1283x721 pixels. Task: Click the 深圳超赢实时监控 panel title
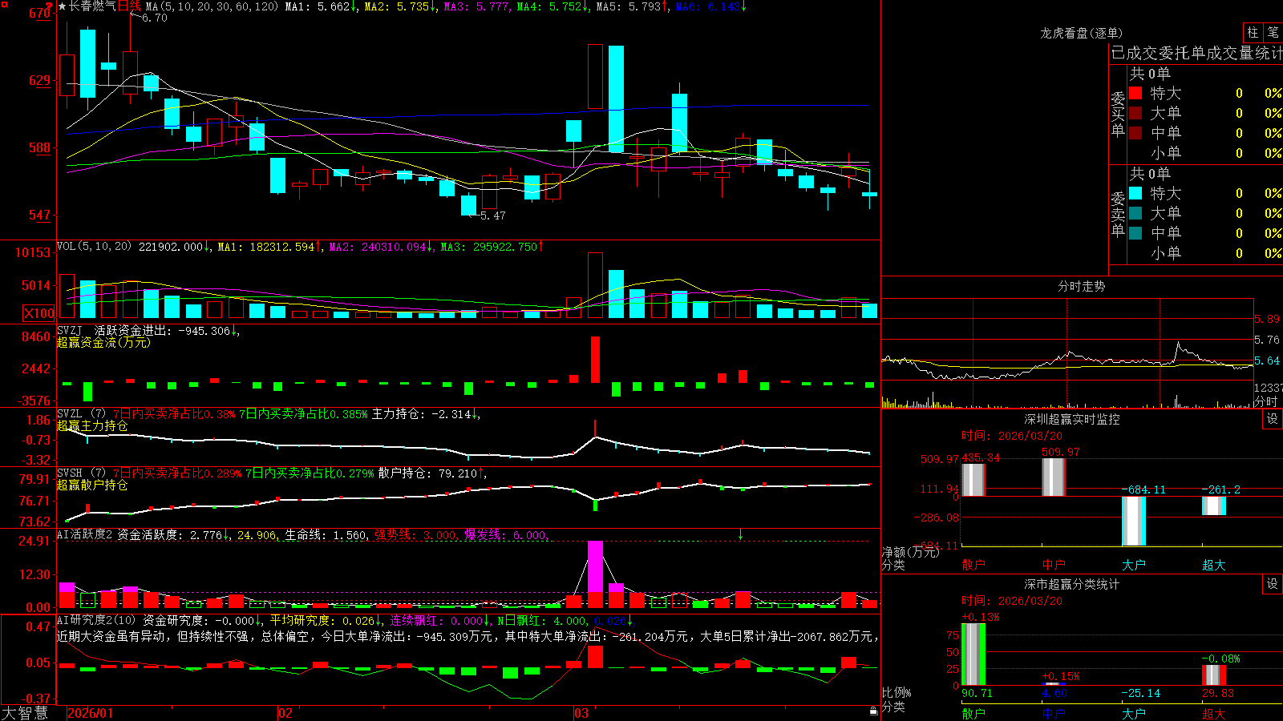point(1072,419)
